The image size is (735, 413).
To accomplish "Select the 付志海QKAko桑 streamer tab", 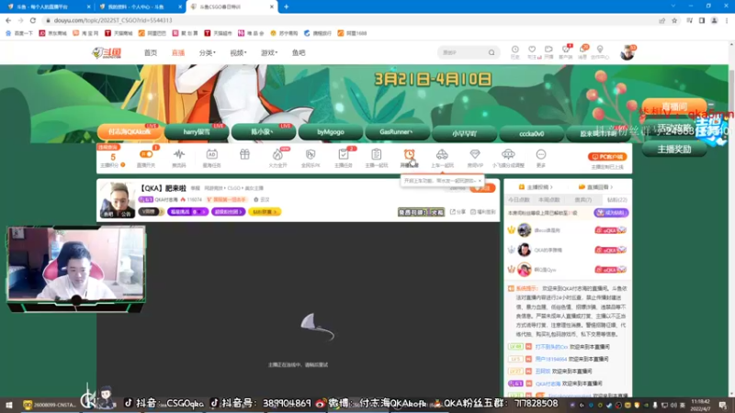I will pos(130,132).
